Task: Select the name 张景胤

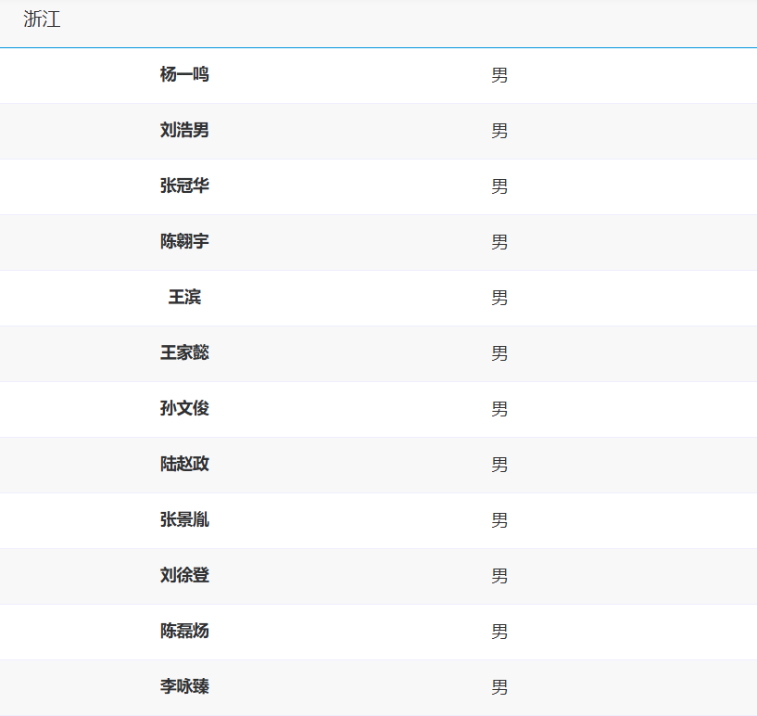Action: tap(184, 520)
